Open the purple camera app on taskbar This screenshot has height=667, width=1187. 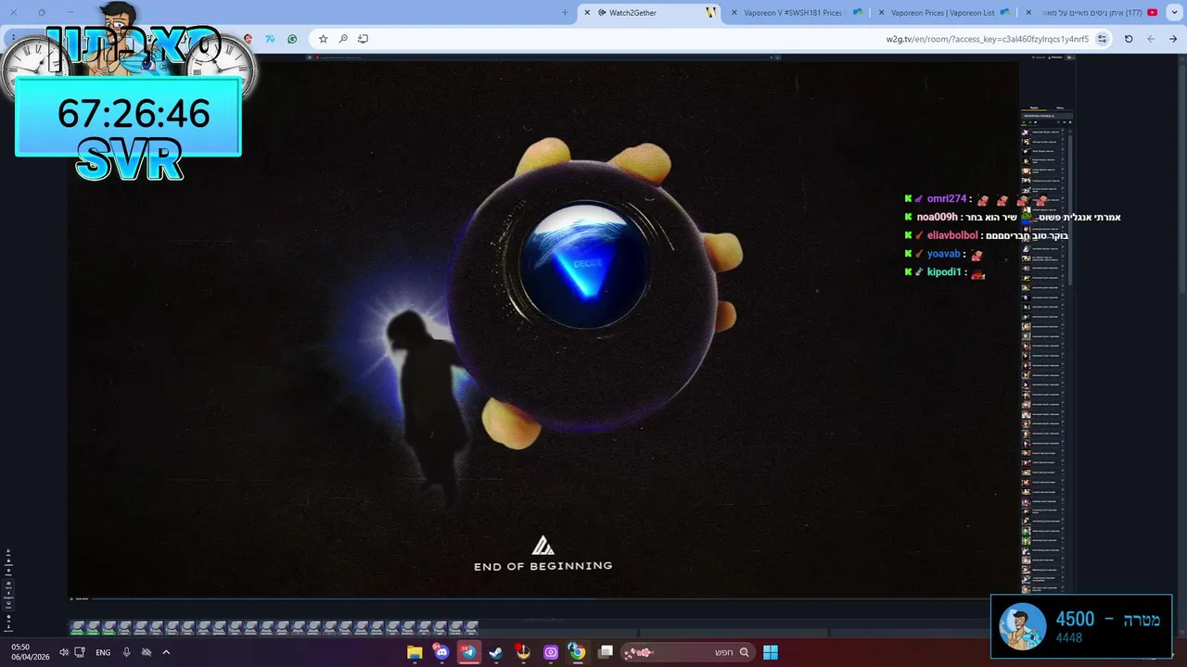click(551, 652)
